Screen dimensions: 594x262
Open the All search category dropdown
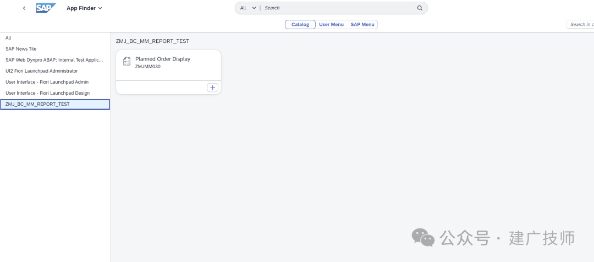[248, 8]
